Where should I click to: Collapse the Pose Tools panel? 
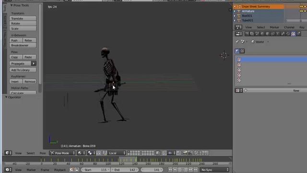(x=12, y=5)
